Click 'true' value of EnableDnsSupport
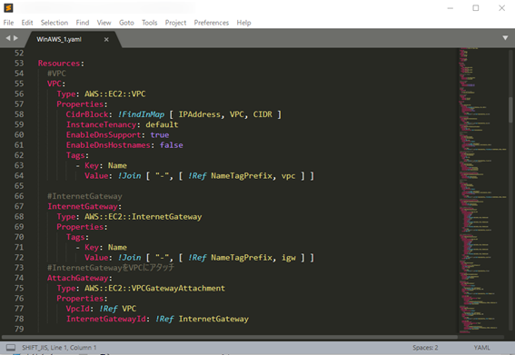This screenshot has width=515, height=355. 160,134
